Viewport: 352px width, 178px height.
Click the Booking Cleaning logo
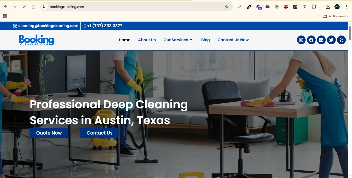point(36,40)
